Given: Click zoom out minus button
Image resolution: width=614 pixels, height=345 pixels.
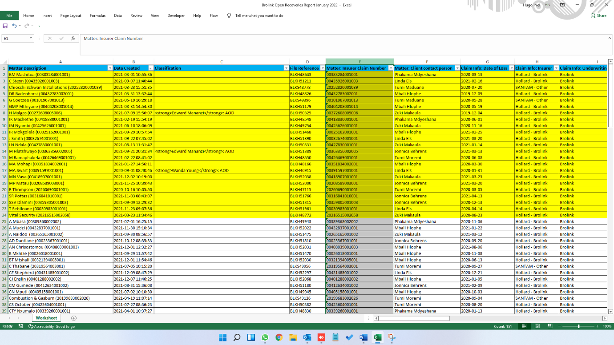Looking at the screenshot, I should (560, 326).
